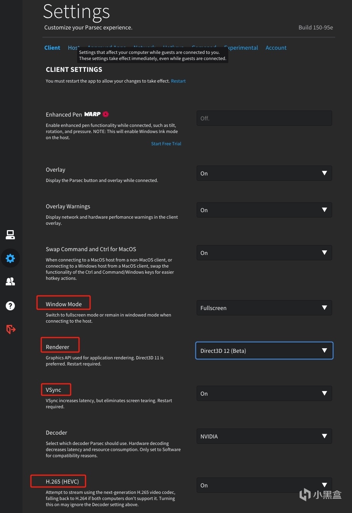Open the Renderer Direct3D 12 dropdown
This screenshot has height=513, width=352.
[x=264, y=351]
